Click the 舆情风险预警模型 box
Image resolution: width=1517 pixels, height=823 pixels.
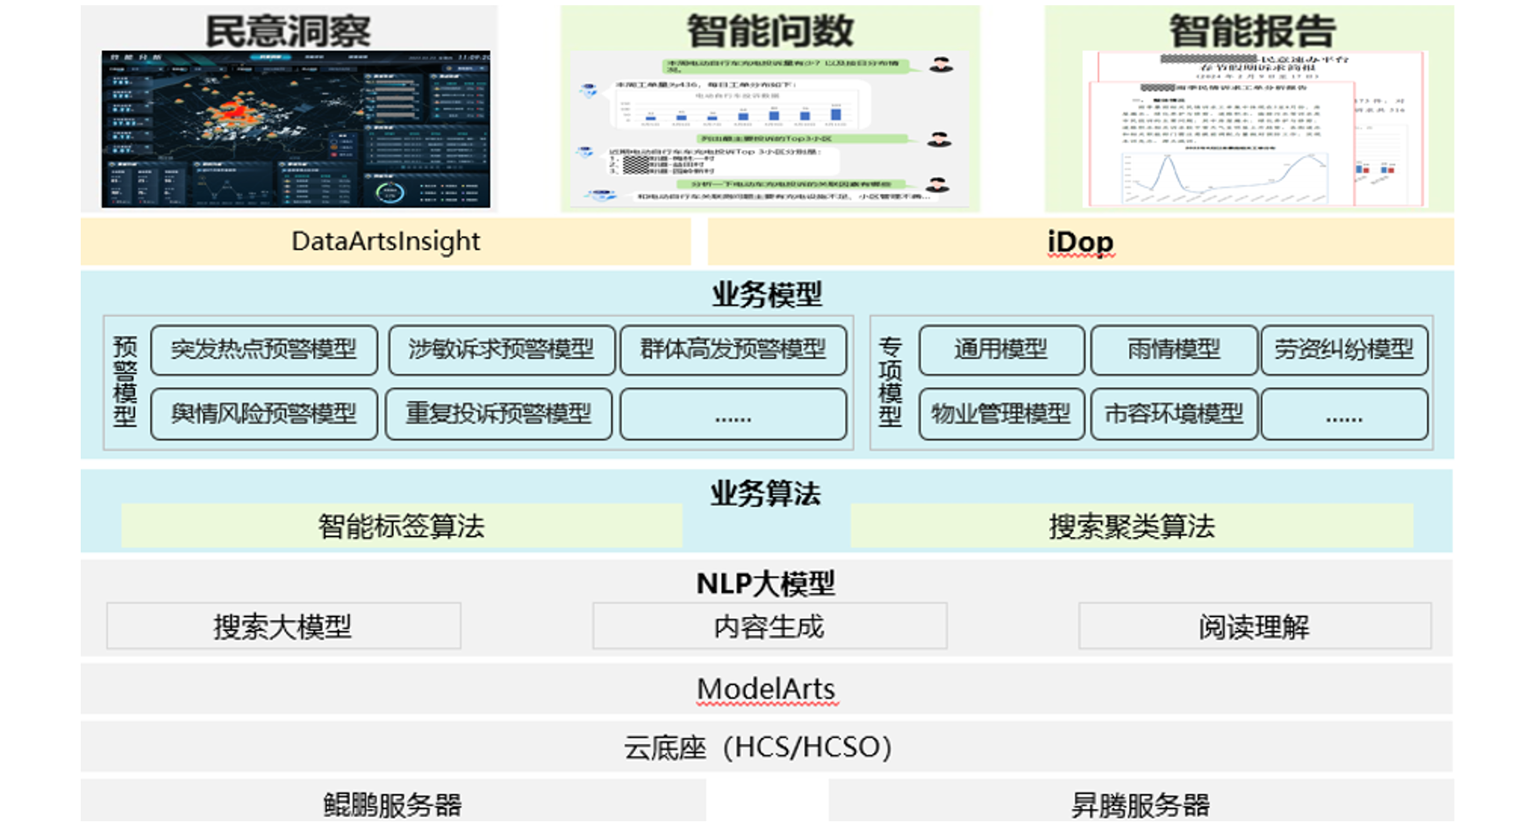264,413
